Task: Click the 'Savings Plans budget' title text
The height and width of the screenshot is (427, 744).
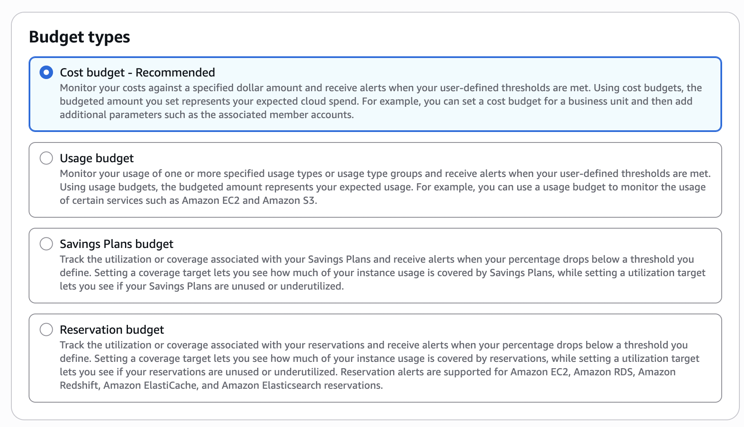Action: pos(117,244)
